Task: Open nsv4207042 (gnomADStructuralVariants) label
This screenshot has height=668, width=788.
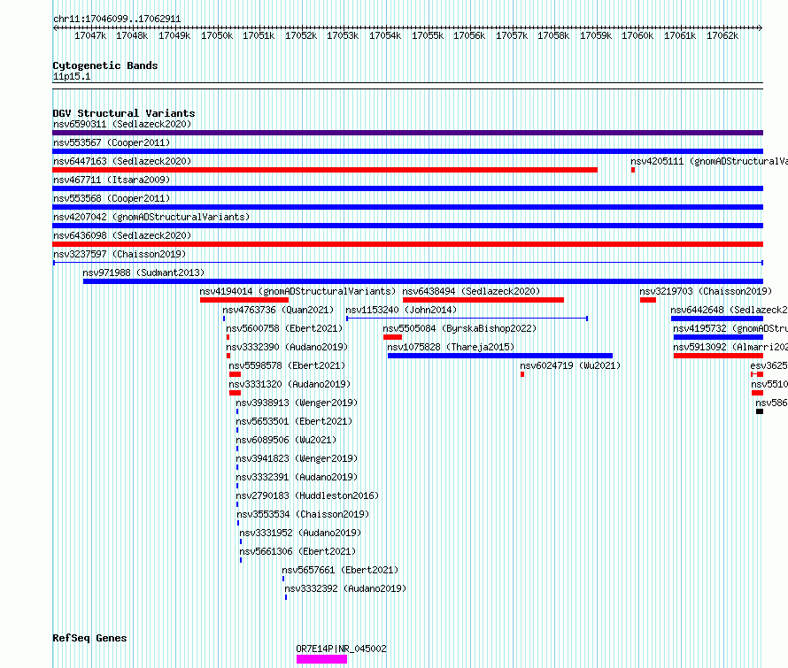Action: [x=151, y=217]
